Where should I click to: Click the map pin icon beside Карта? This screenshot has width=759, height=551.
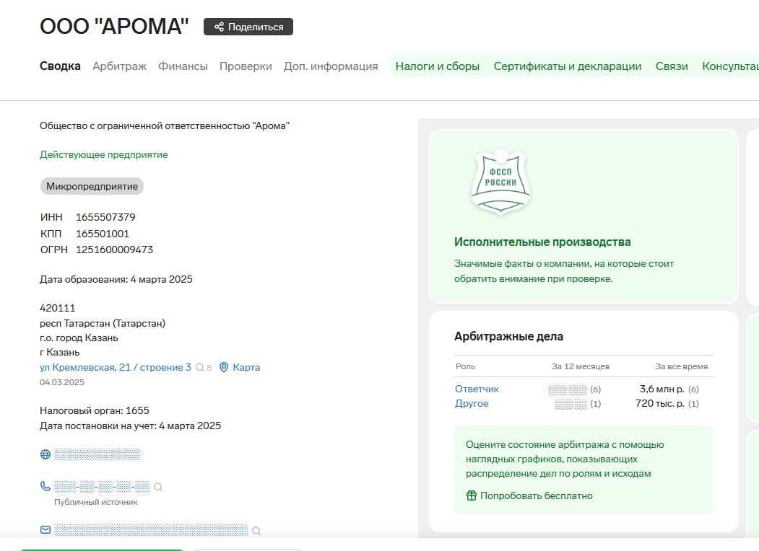(224, 368)
